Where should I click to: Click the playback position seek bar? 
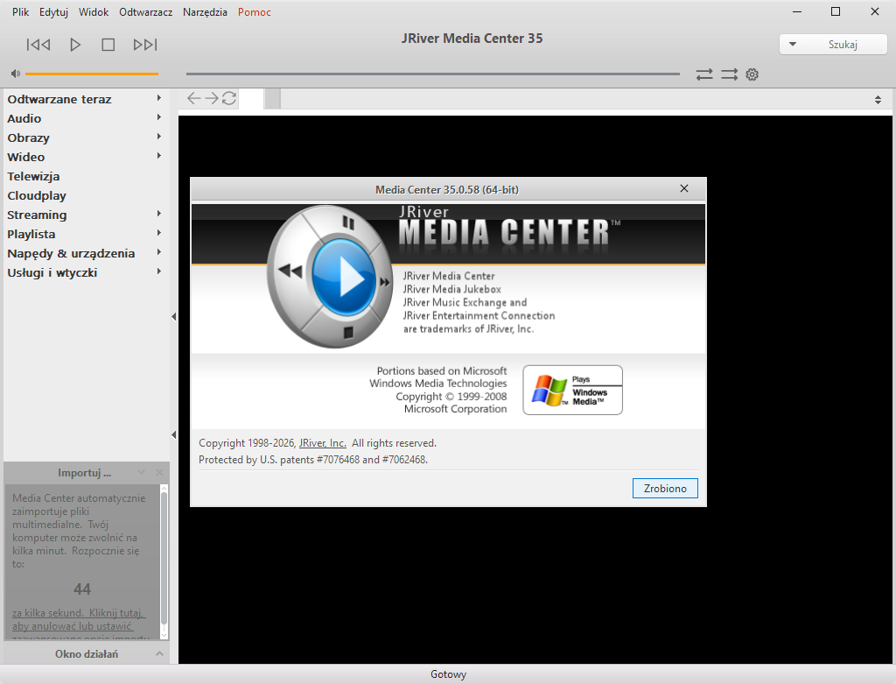click(432, 74)
